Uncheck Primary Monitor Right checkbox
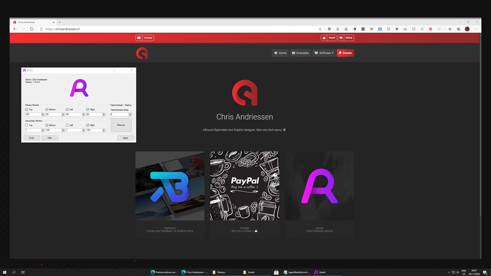Screen dimensions: 491x276 pos(87,110)
